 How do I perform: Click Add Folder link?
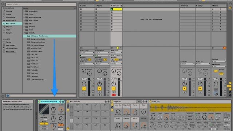click(11, 52)
